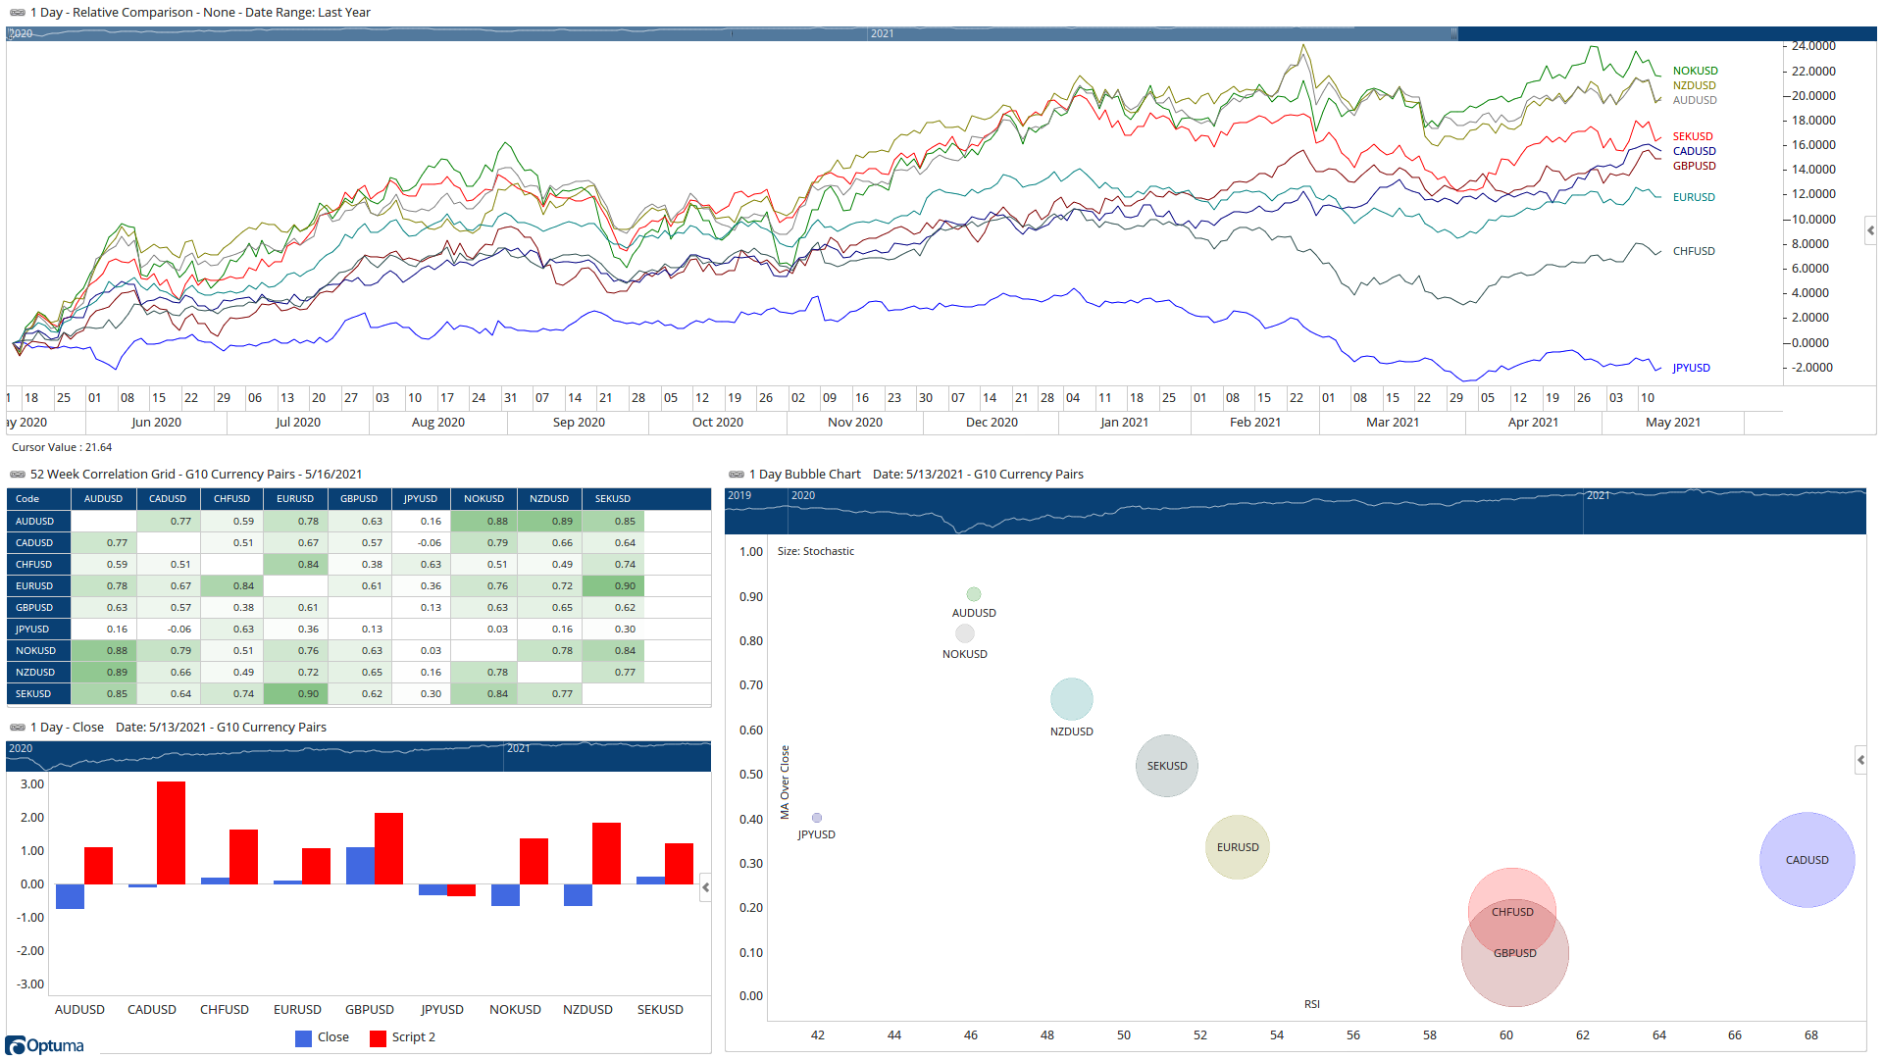Click link icon beside Relative Comparison title
Image resolution: width=1883 pixels, height=1059 pixels.
point(18,13)
